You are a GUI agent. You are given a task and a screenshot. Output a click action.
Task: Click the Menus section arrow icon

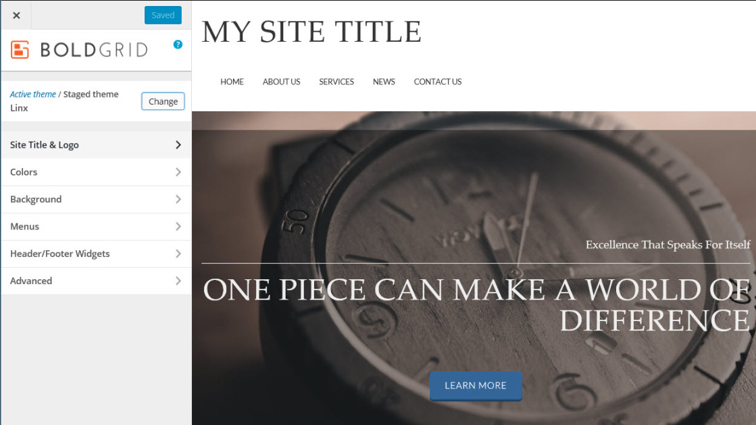[x=178, y=226]
